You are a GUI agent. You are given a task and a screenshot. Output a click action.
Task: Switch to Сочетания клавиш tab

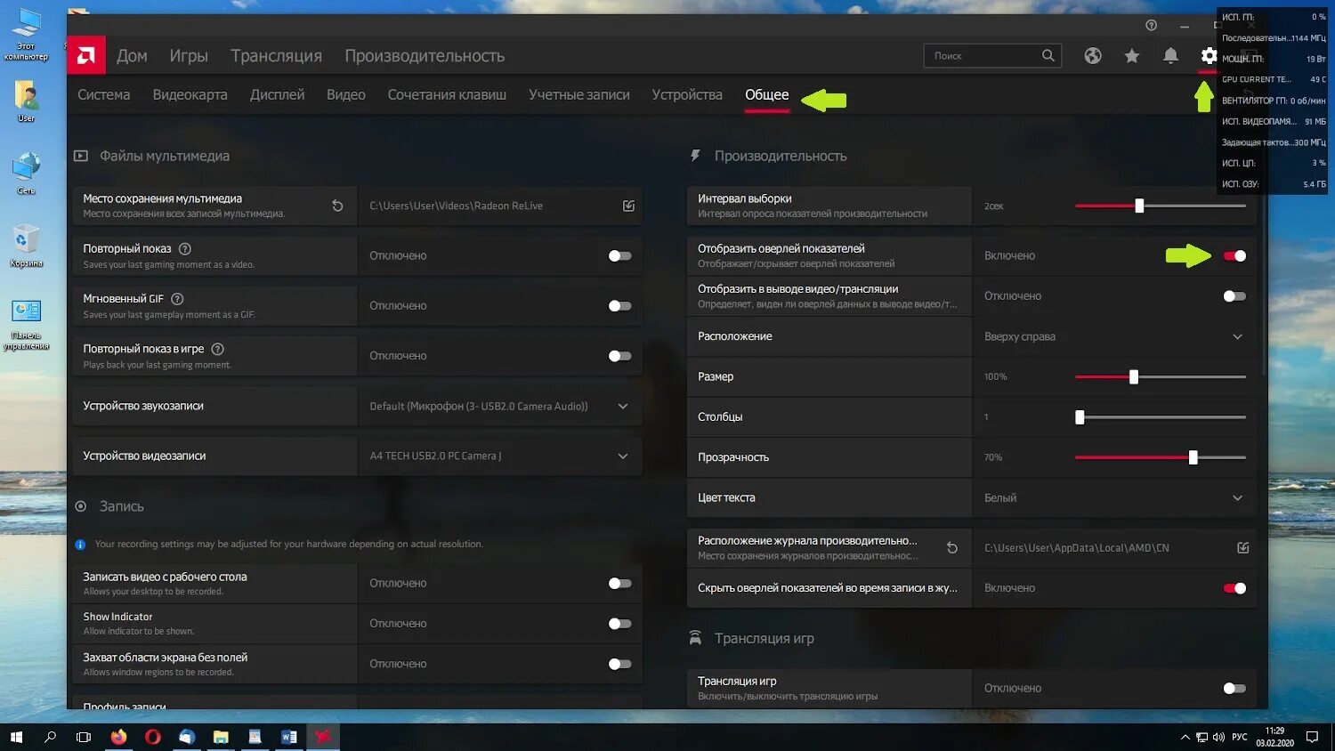pyautogui.click(x=447, y=95)
